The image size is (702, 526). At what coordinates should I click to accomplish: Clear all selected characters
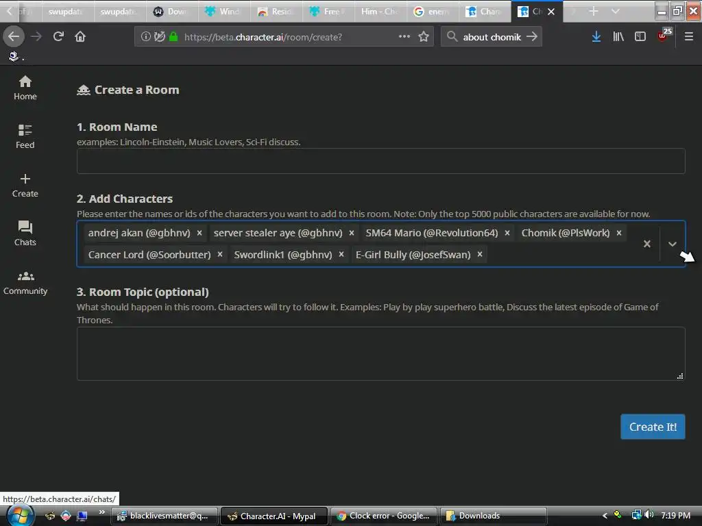[647, 244]
